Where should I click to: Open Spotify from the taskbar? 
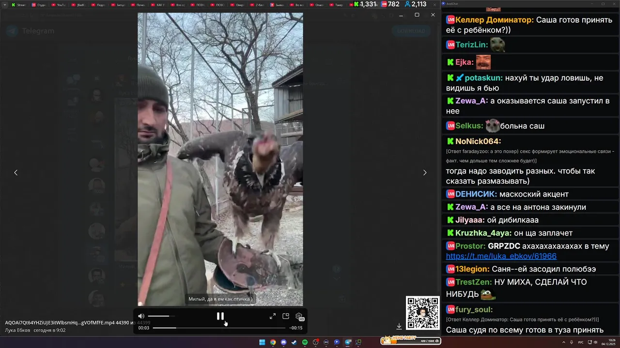click(305, 342)
